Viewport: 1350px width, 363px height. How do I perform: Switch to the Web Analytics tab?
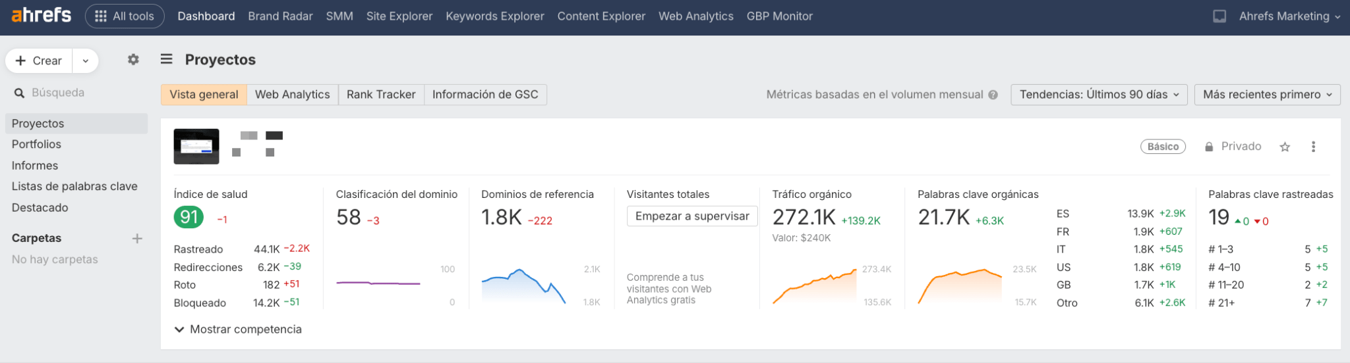coord(293,95)
